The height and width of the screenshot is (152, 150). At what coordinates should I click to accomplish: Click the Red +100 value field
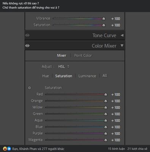[x=115, y=95]
